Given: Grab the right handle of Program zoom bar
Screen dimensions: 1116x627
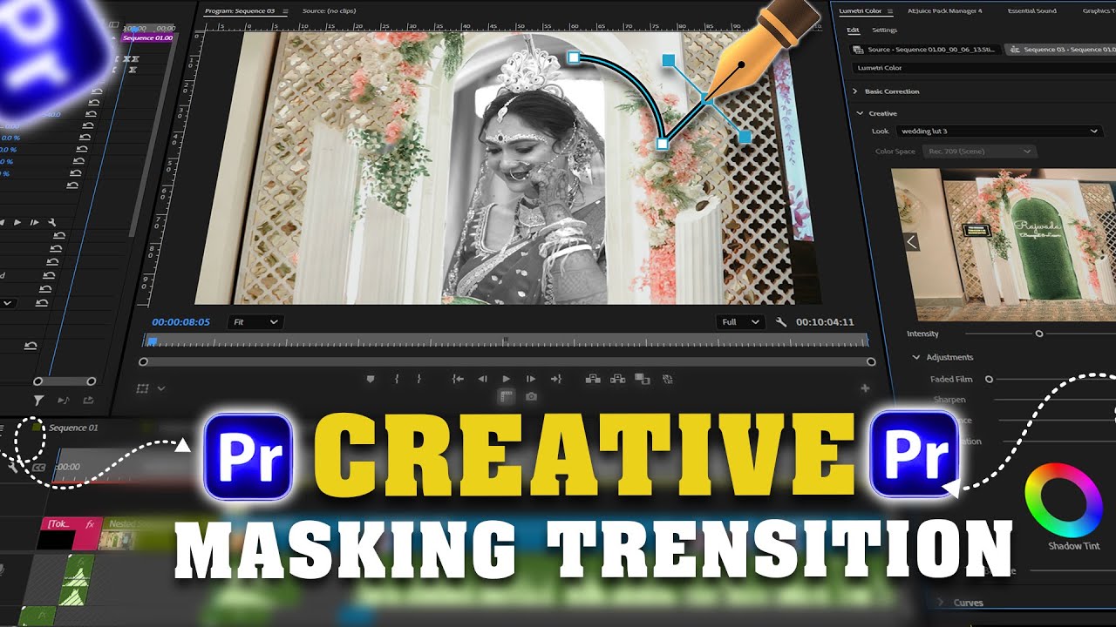Looking at the screenshot, I should 871,361.
